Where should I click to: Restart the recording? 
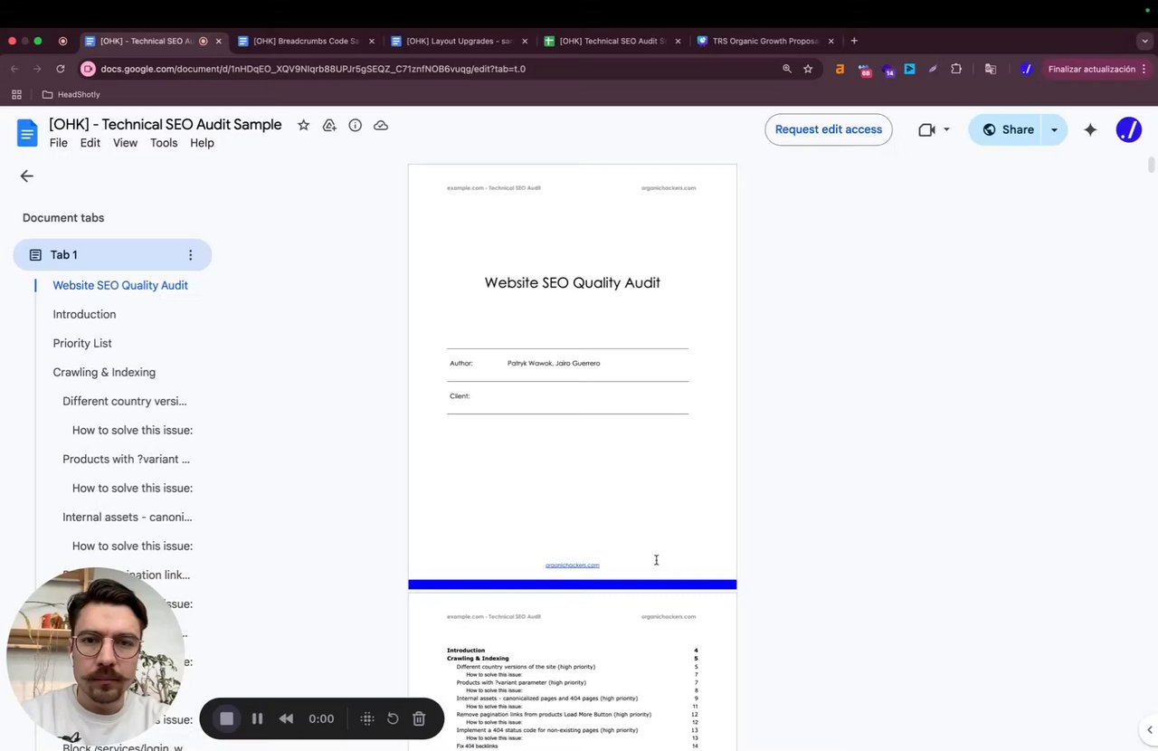click(x=393, y=718)
